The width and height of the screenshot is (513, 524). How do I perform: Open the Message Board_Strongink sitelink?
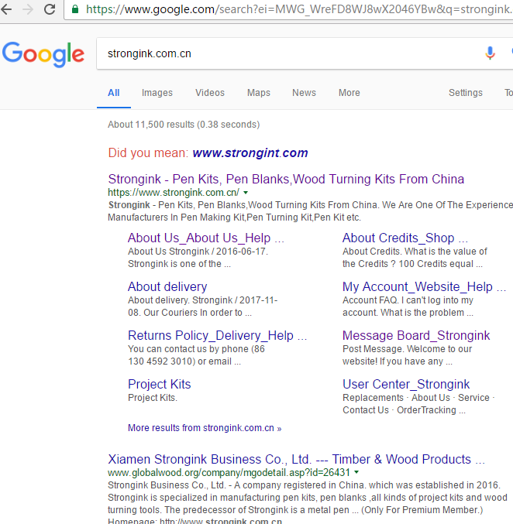click(x=416, y=335)
